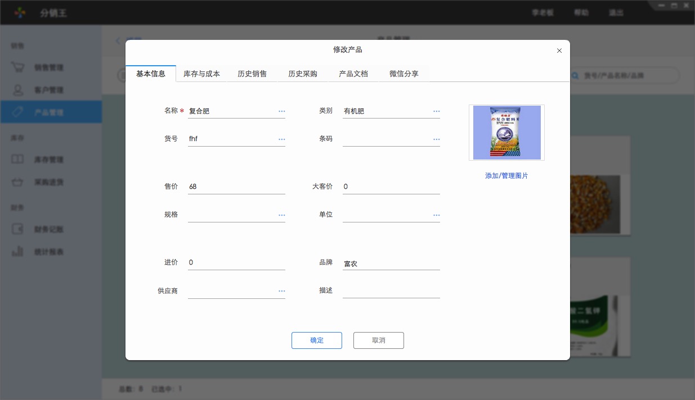
Task: Open the 类别 category picker ellipsis
Action: point(436,111)
